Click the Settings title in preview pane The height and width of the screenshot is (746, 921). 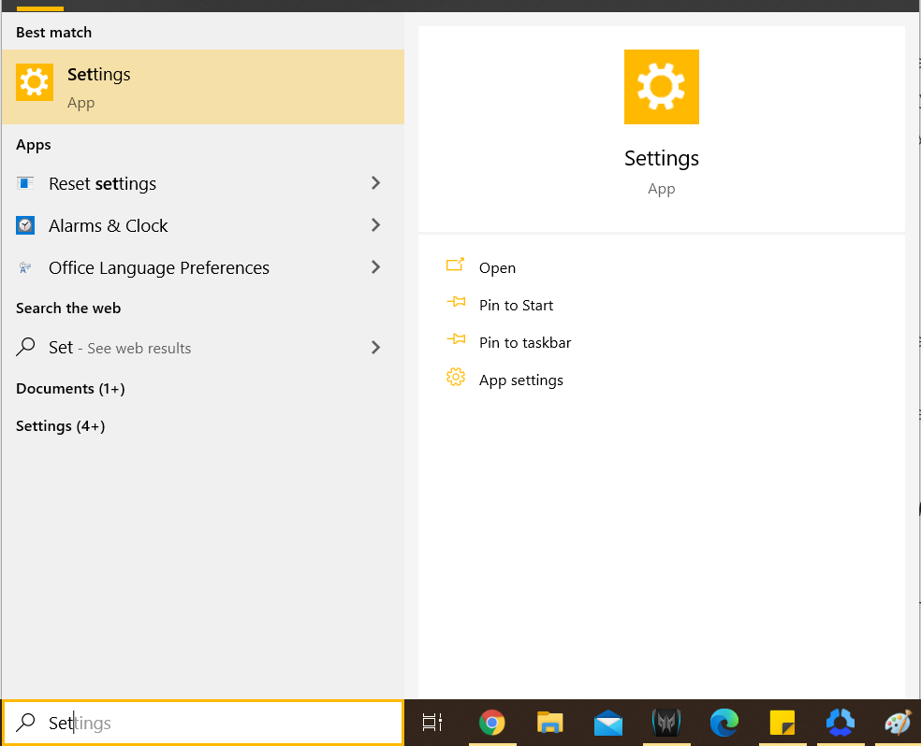(662, 158)
